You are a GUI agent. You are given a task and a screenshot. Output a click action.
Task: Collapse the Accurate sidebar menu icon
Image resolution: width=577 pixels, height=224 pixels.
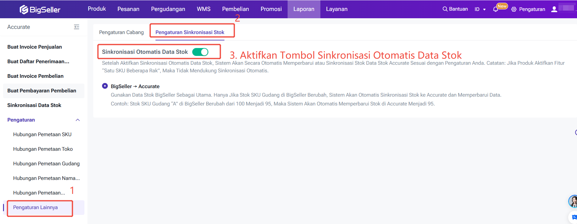(77, 27)
